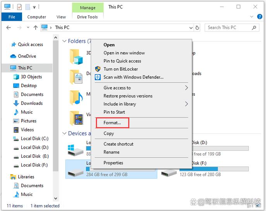
Task: Open Downloads in the navigation pane
Action: coord(28,103)
